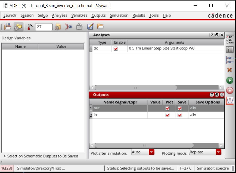The height and width of the screenshot is (173, 236).
Task: Open the Choose Analyses sliders icon
Action: click(x=230, y=50)
